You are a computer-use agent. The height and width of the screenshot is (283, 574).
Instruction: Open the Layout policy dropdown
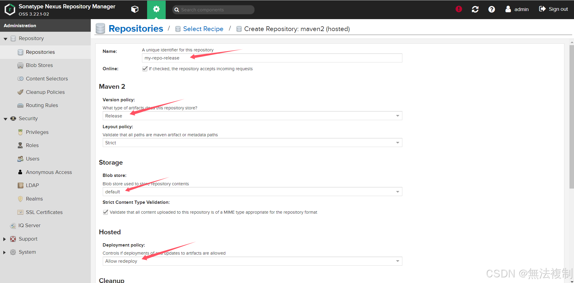coord(252,143)
